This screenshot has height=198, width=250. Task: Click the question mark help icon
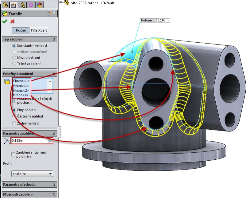[54, 14]
